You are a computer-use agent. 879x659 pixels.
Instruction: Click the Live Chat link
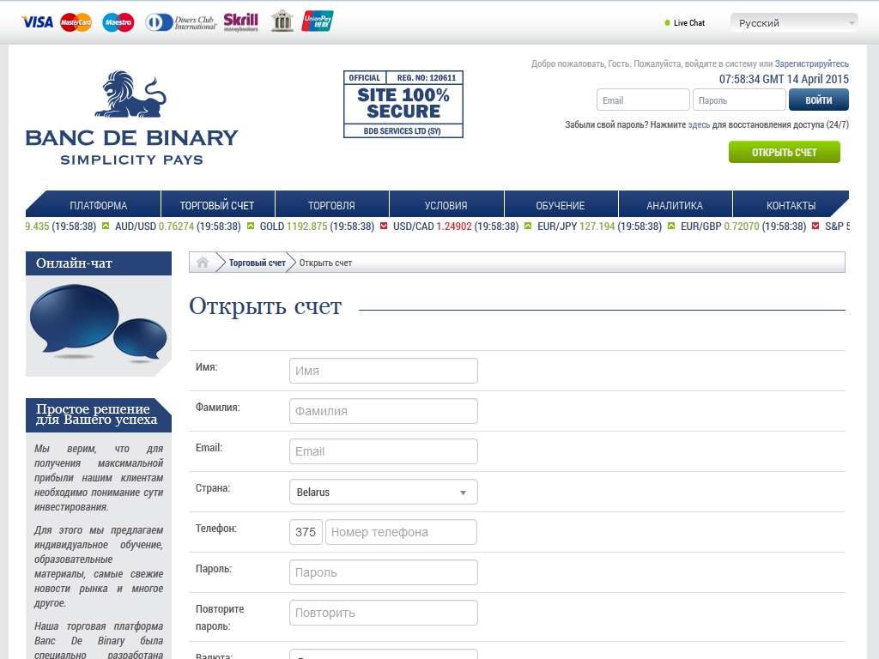688,23
